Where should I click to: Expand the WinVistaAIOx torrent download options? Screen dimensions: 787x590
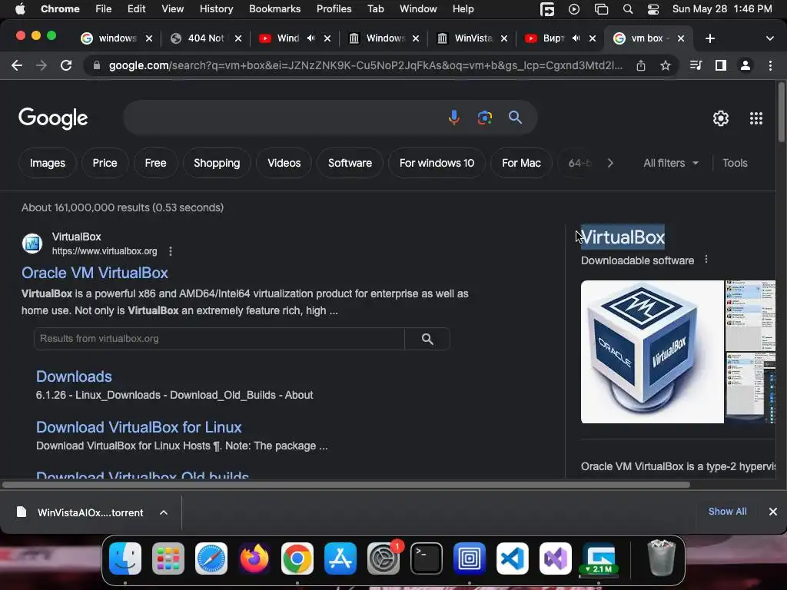pos(164,512)
